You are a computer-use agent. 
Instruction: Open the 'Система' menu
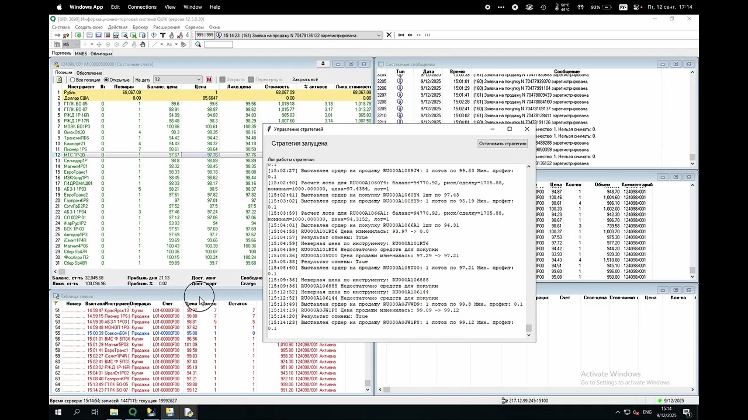coord(61,27)
